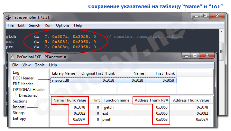
Task: Open Help menu in PEAnatomist window
Action: 53,65
